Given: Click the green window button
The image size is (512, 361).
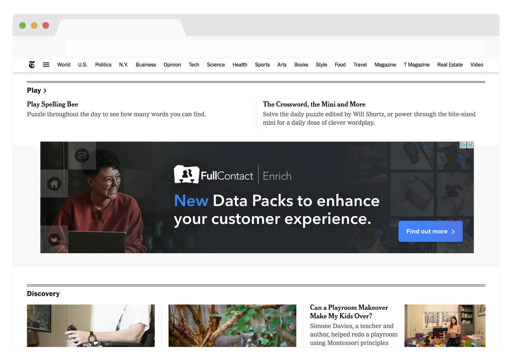Looking at the screenshot, I should 22,25.
